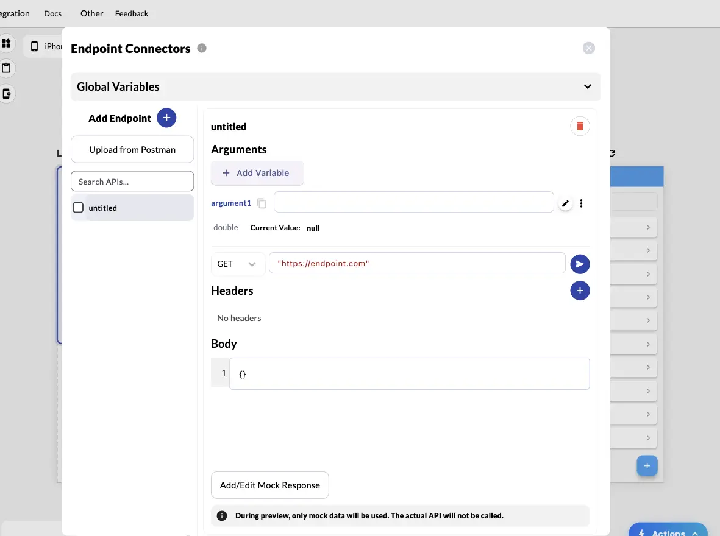This screenshot has width=720, height=536.
Task: Click the Add Endpoint plus button
Action: pyautogui.click(x=166, y=118)
